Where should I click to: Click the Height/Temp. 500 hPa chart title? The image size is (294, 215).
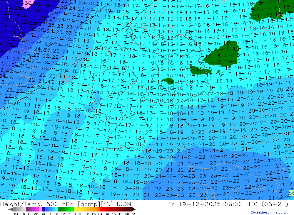tap(66, 204)
